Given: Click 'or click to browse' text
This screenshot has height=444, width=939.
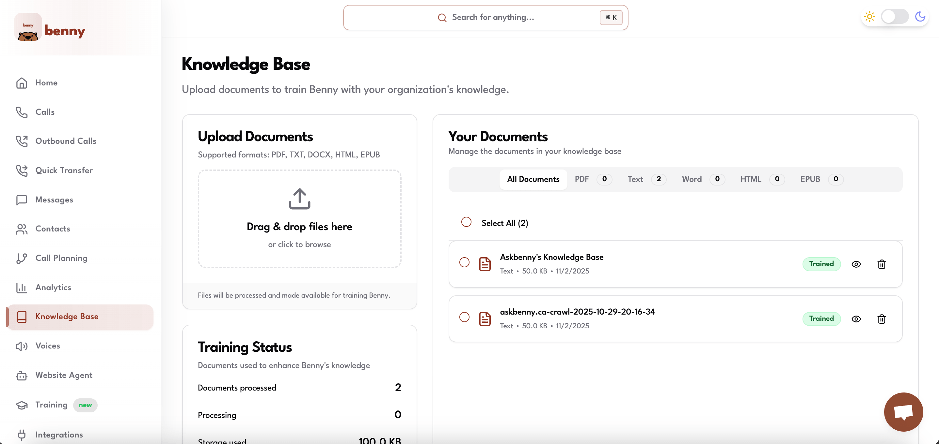Looking at the screenshot, I should pos(299,244).
